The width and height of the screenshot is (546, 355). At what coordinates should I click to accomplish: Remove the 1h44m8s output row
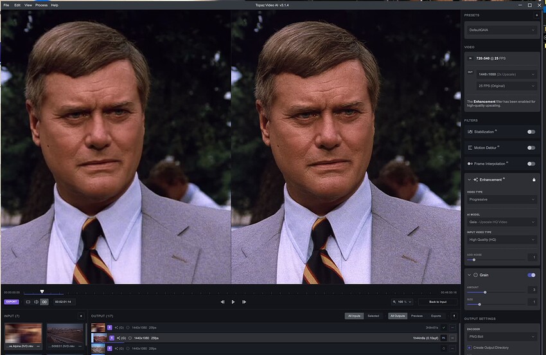pyautogui.click(x=452, y=338)
